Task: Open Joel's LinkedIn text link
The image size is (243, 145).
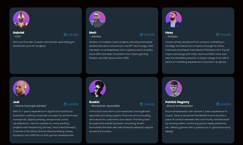Action: coord(73,104)
